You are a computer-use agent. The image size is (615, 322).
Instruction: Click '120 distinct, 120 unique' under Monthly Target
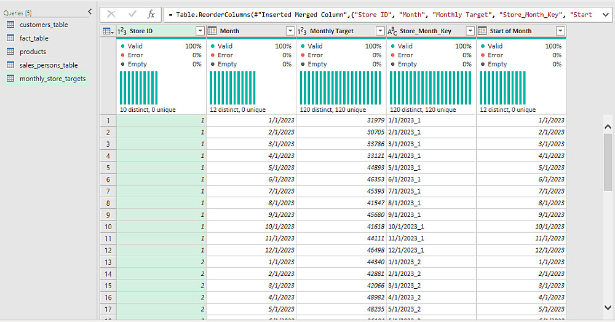(x=333, y=109)
